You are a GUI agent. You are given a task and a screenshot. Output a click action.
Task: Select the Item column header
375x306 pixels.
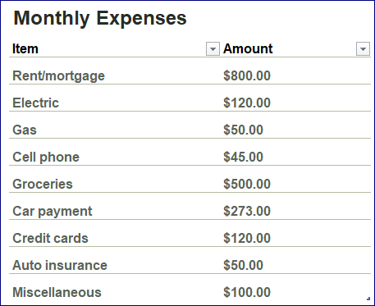[25, 49]
